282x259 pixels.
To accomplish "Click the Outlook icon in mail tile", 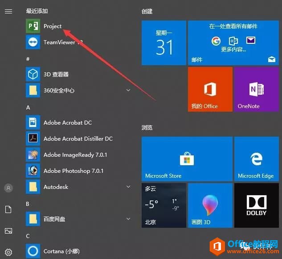I will pos(233,41).
